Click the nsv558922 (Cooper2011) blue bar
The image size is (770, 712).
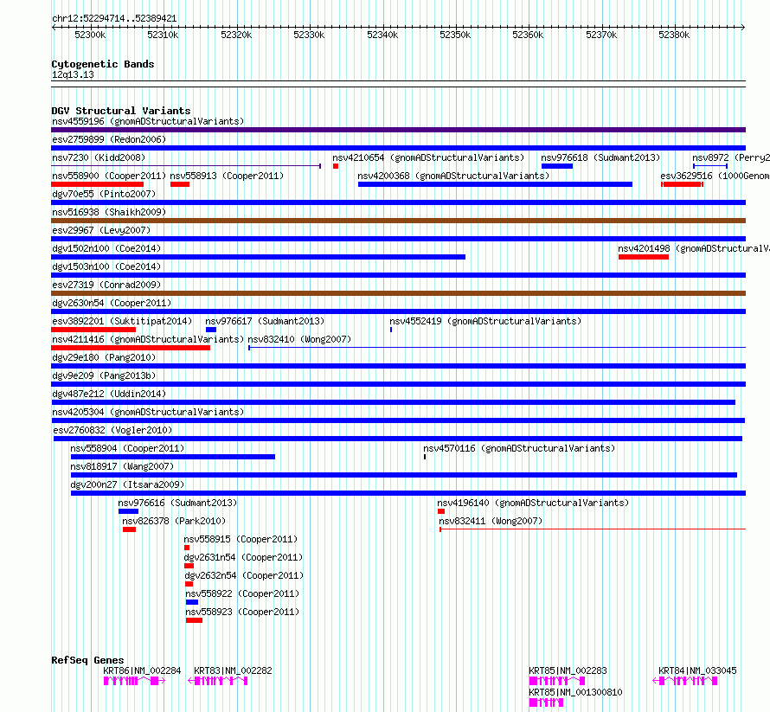coord(192,602)
